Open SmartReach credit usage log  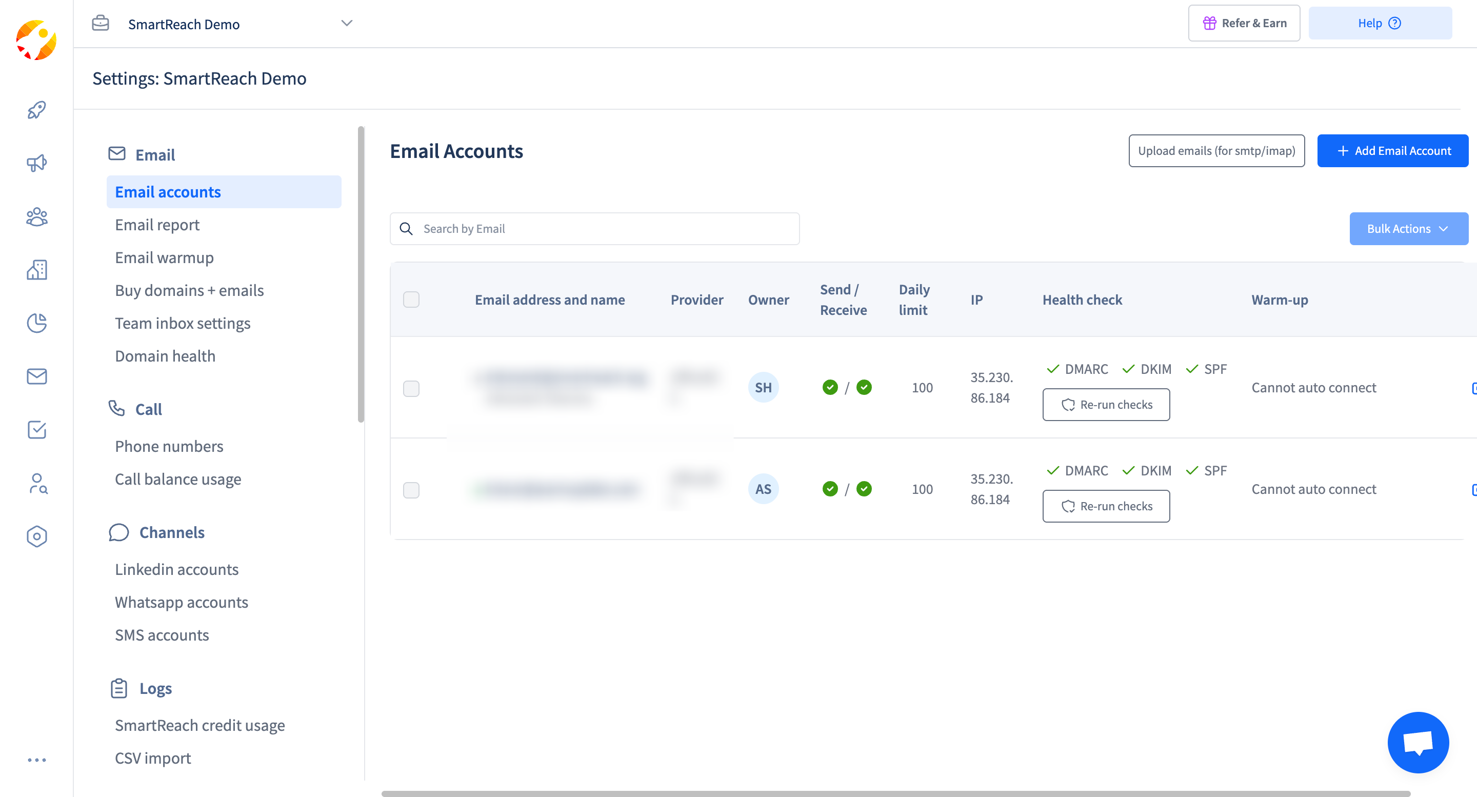click(199, 725)
